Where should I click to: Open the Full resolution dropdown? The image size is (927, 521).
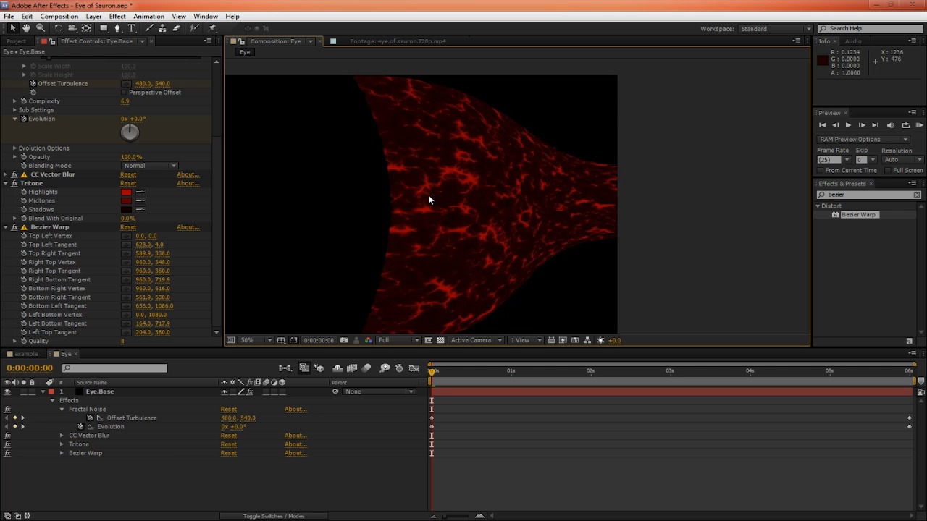pos(398,340)
